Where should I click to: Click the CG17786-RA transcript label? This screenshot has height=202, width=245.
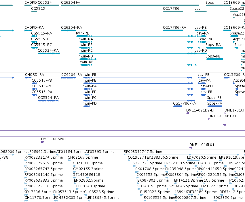coord(175,28)
